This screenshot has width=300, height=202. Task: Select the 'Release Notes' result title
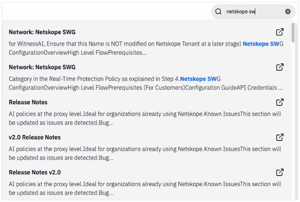click(x=28, y=103)
